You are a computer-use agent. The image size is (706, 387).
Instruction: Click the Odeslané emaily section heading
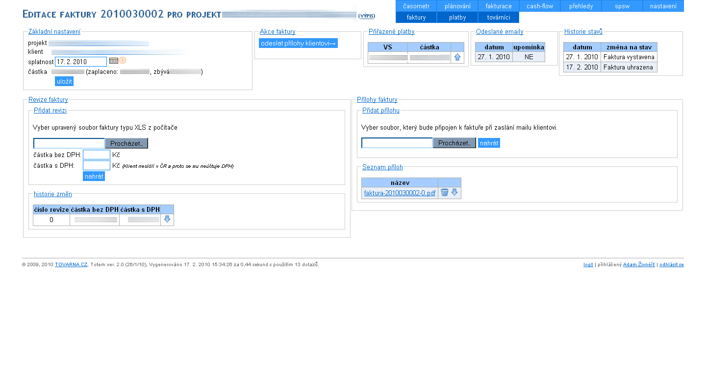tap(500, 32)
